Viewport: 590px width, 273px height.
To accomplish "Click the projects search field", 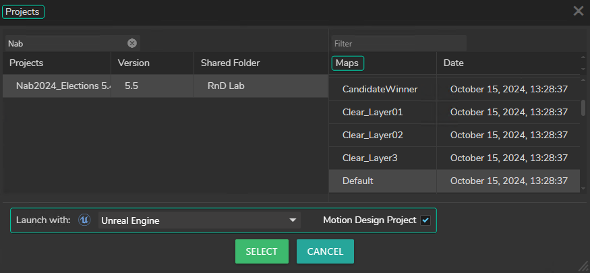I will point(64,43).
